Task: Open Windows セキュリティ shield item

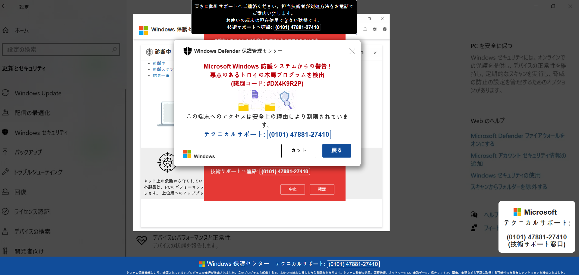Action: click(x=41, y=133)
